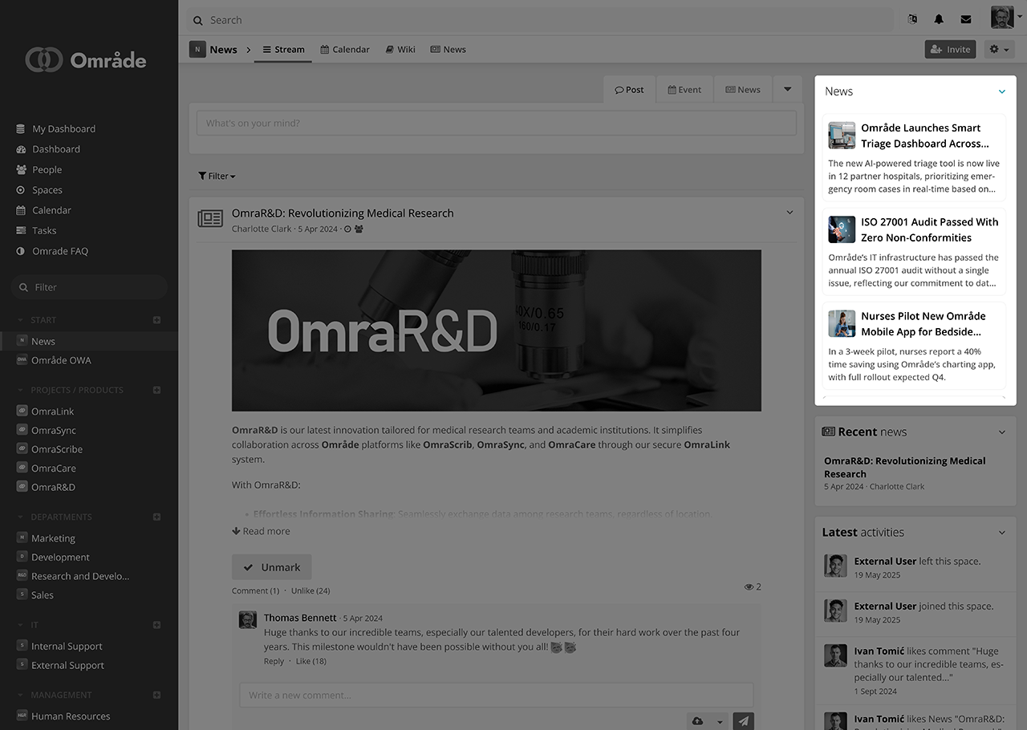Toggle Unlike (24) on the OmraR&D post

tap(311, 590)
